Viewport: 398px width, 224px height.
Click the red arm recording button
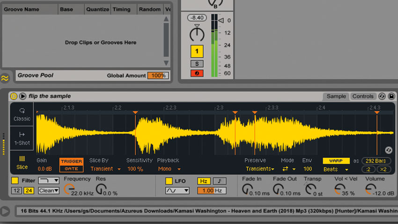click(197, 74)
